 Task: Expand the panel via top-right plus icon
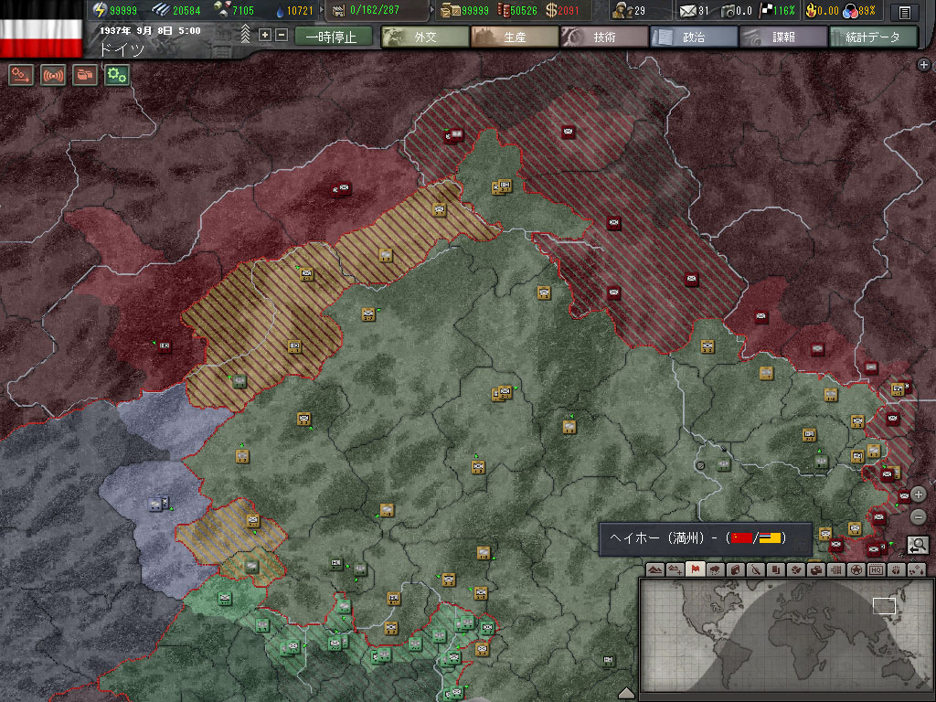[x=924, y=65]
